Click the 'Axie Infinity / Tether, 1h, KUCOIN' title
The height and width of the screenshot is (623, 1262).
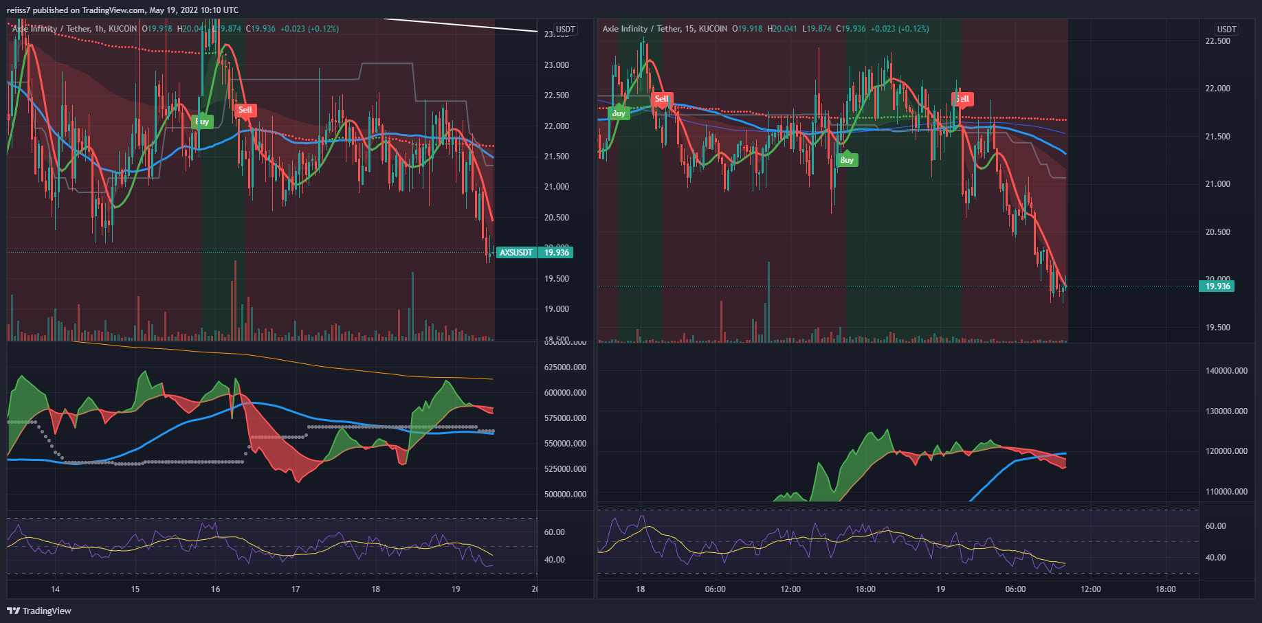point(74,29)
